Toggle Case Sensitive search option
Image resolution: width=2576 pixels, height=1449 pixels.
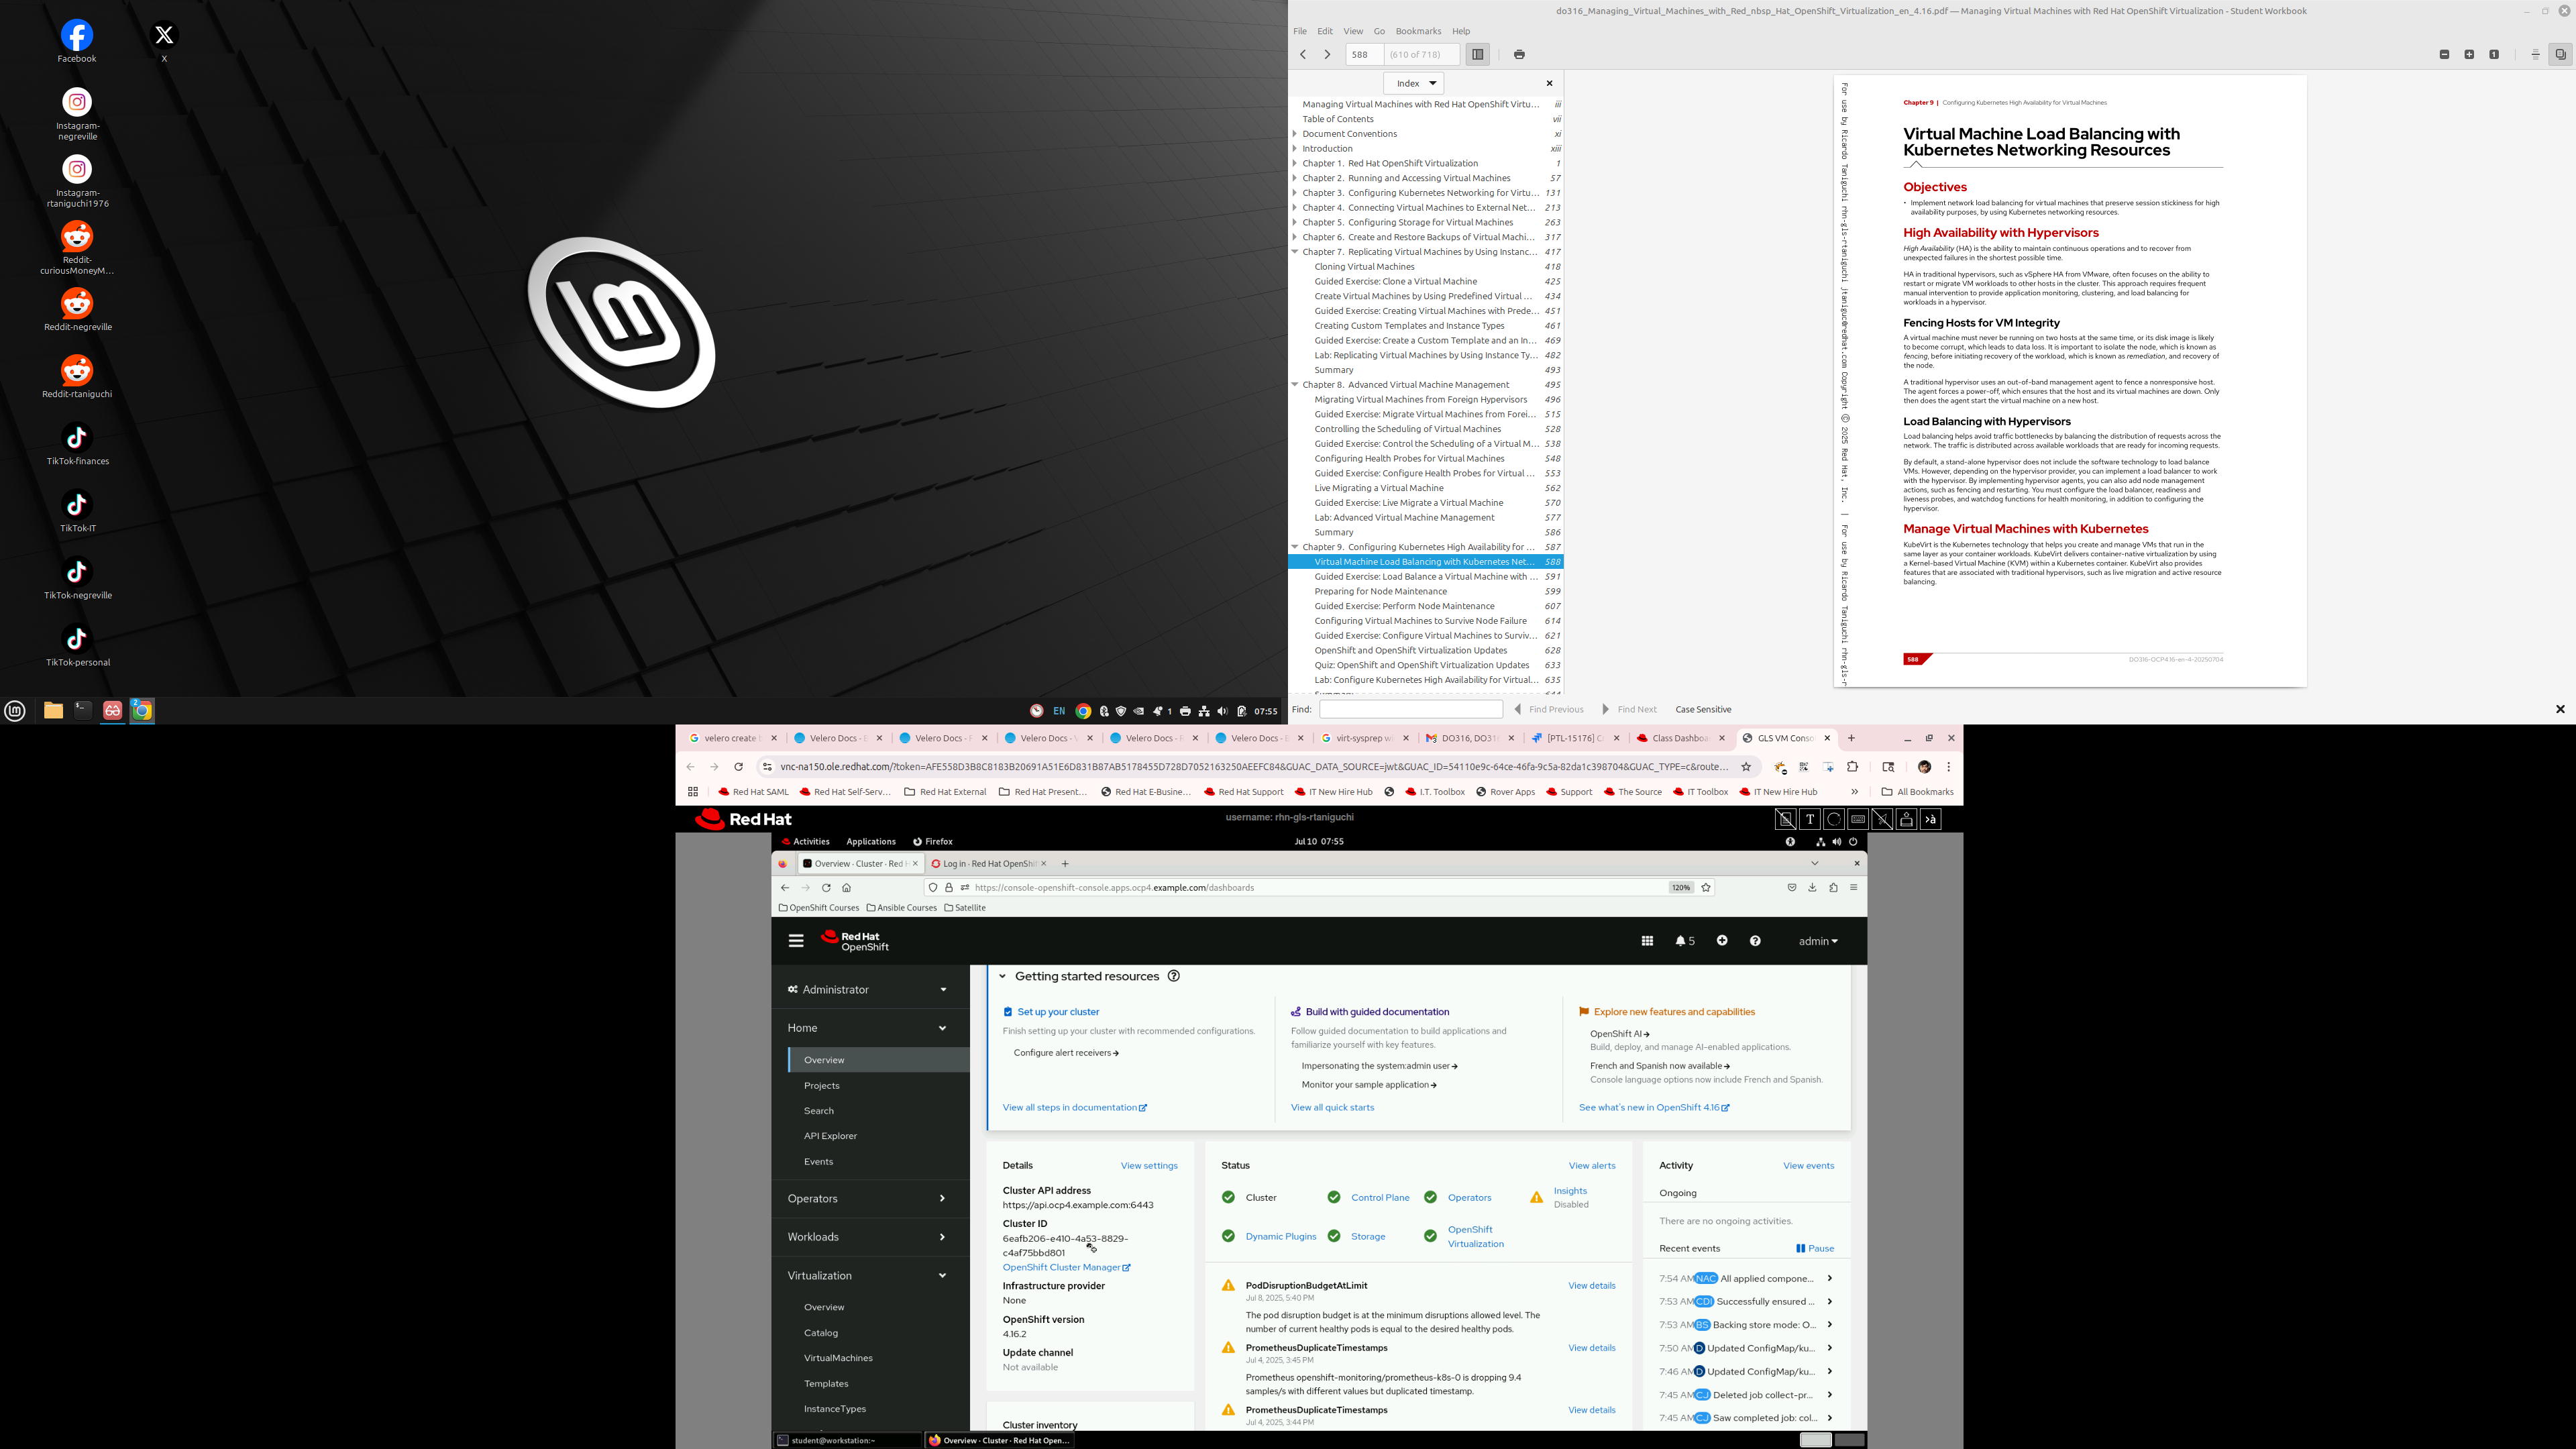click(1703, 709)
